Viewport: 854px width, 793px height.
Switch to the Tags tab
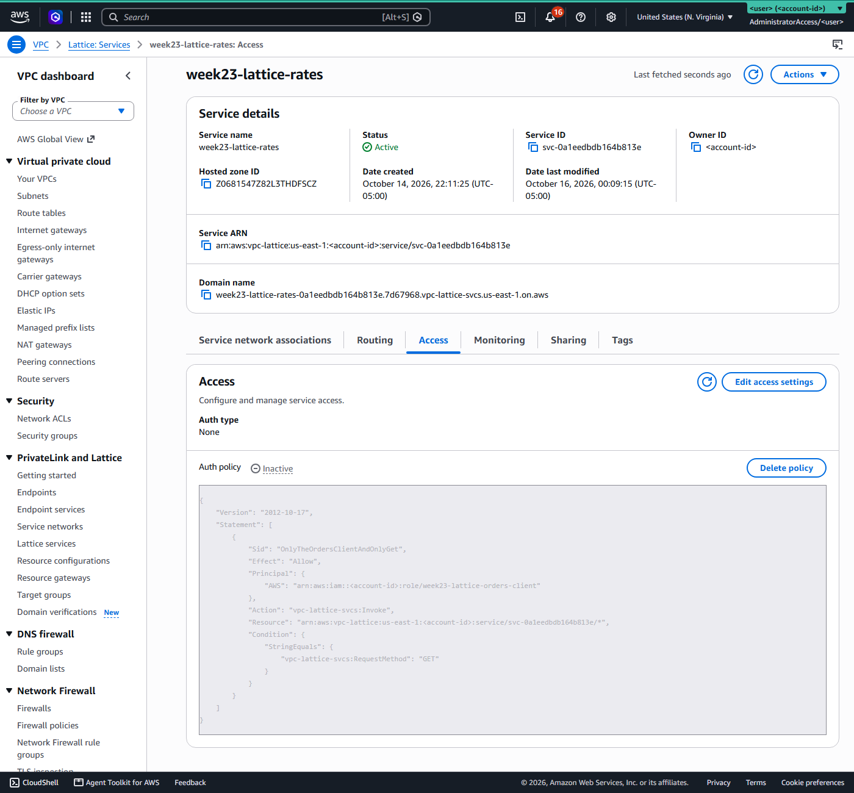pyautogui.click(x=622, y=340)
